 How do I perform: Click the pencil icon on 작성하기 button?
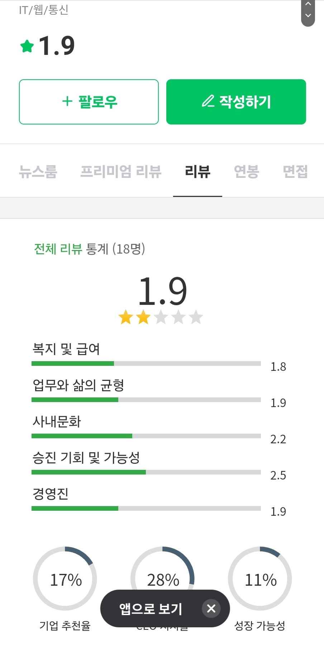click(x=208, y=102)
